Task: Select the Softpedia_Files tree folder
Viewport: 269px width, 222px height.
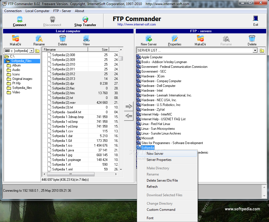Action: tap(21, 61)
